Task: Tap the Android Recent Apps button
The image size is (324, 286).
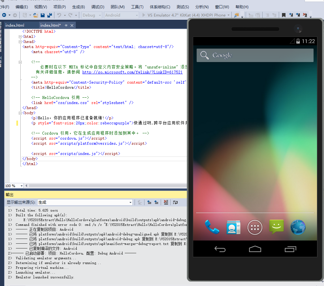Action: pyautogui.click(x=290, y=249)
